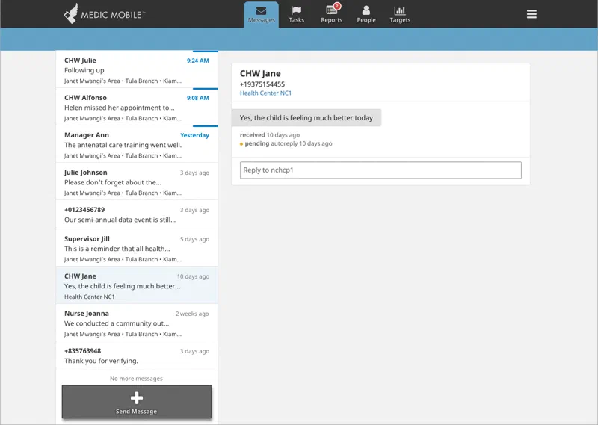Open conversation with CHW Julie
The height and width of the screenshot is (425, 598).
pyautogui.click(x=137, y=70)
